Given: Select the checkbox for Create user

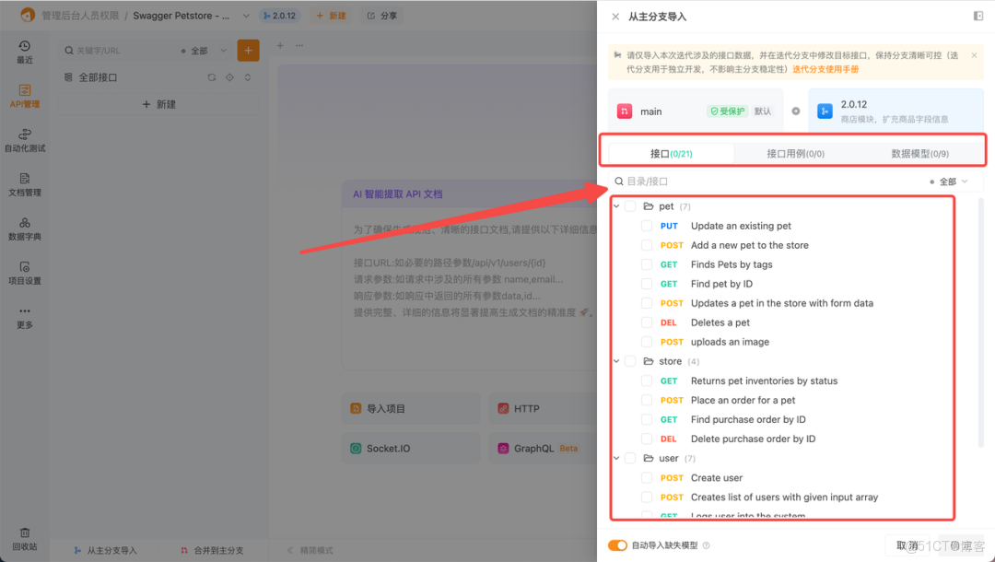Looking at the screenshot, I should click(x=646, y=477).
